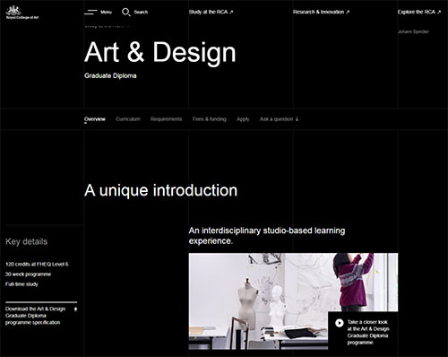Download the Art & Design programme specification

[x=35, y=316]
